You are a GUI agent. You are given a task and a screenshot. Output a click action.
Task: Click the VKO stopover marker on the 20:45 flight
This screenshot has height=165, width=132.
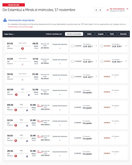(21, 153)
